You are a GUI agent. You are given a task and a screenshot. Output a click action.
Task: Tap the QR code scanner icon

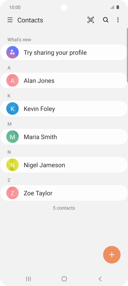[91, 20]
